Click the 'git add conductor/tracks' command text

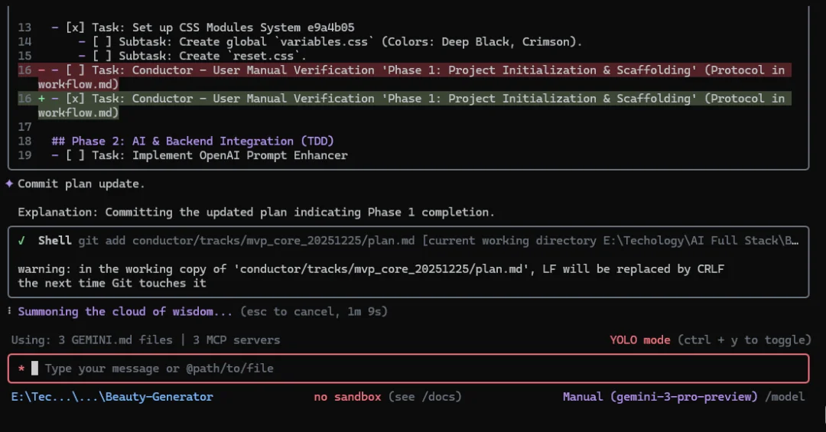tap(246, 241)
